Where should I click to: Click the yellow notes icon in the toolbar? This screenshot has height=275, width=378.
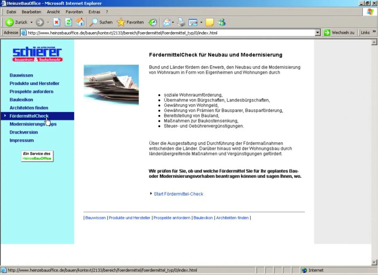(x=210, y=22)
